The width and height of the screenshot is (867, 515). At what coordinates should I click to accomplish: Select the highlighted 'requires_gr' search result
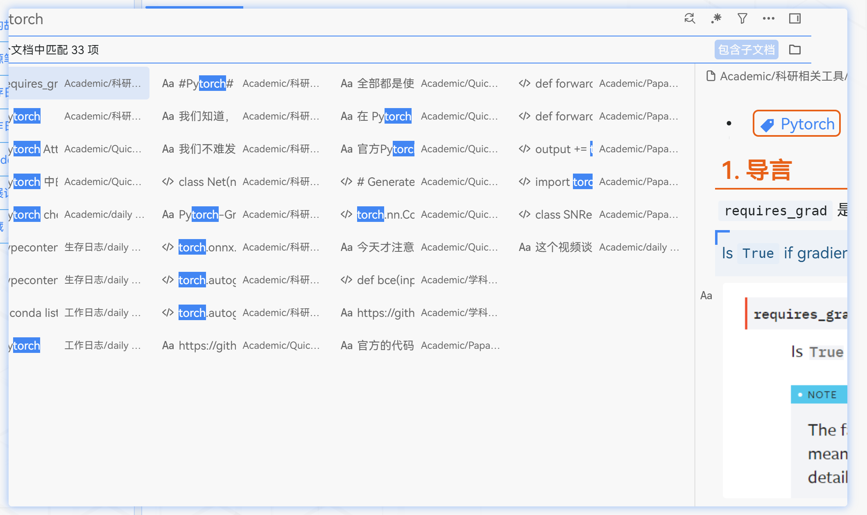pos(61,83)
